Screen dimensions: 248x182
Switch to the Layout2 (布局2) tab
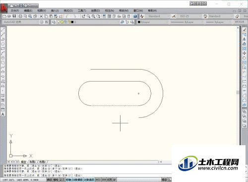(x=43, y=162)
